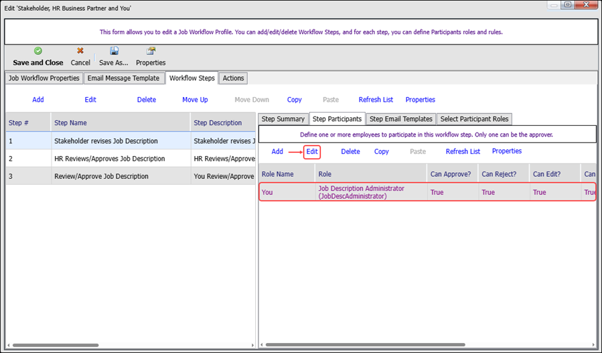This screenshot has height=353, width=602.
Task: Click the red Cancel X icon
Action: (x=80, y=51)
